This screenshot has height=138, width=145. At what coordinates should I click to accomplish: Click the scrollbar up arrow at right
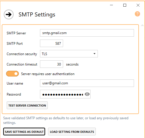(142, 25)
